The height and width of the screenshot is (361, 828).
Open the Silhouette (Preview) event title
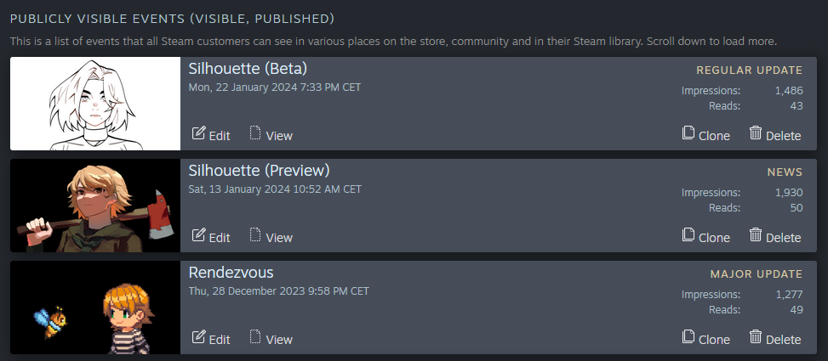click(x=259, y=170)
